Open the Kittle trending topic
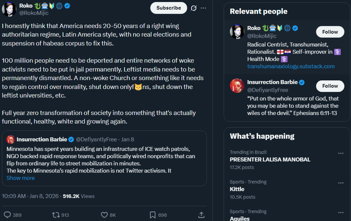351x221 pixels. click(x=237, y=189)
